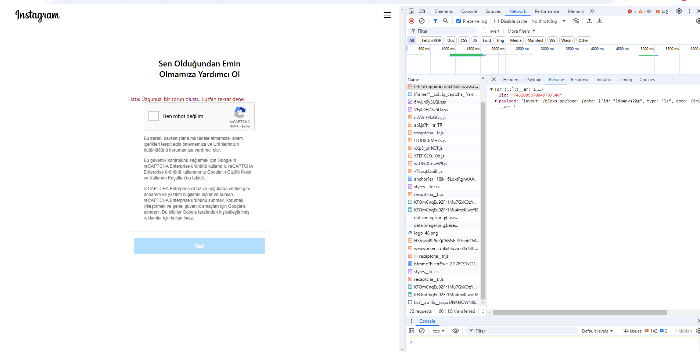Export HAR file with download icon

pos(600,21)
